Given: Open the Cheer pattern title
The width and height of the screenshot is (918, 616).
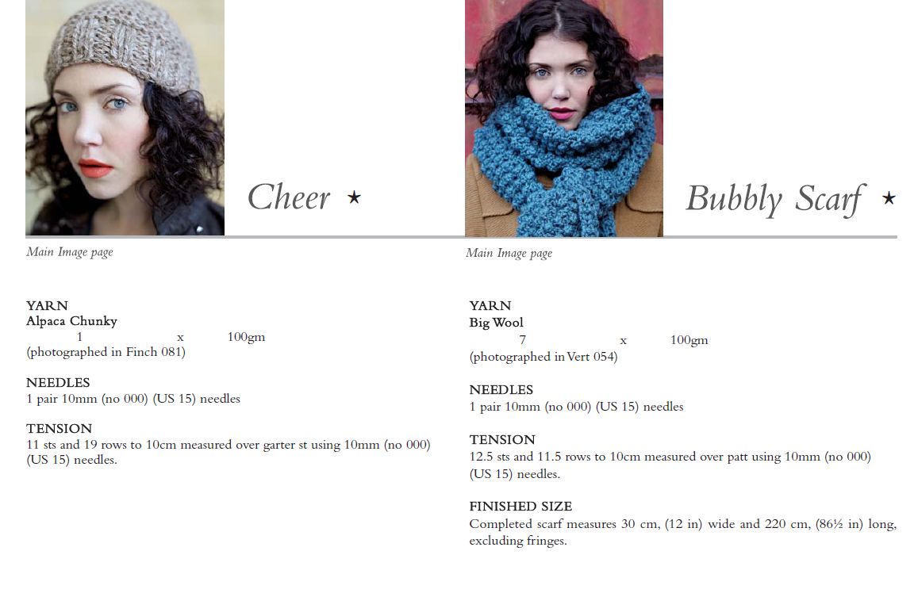Looking at the screenshot, I should click(289, 197).
